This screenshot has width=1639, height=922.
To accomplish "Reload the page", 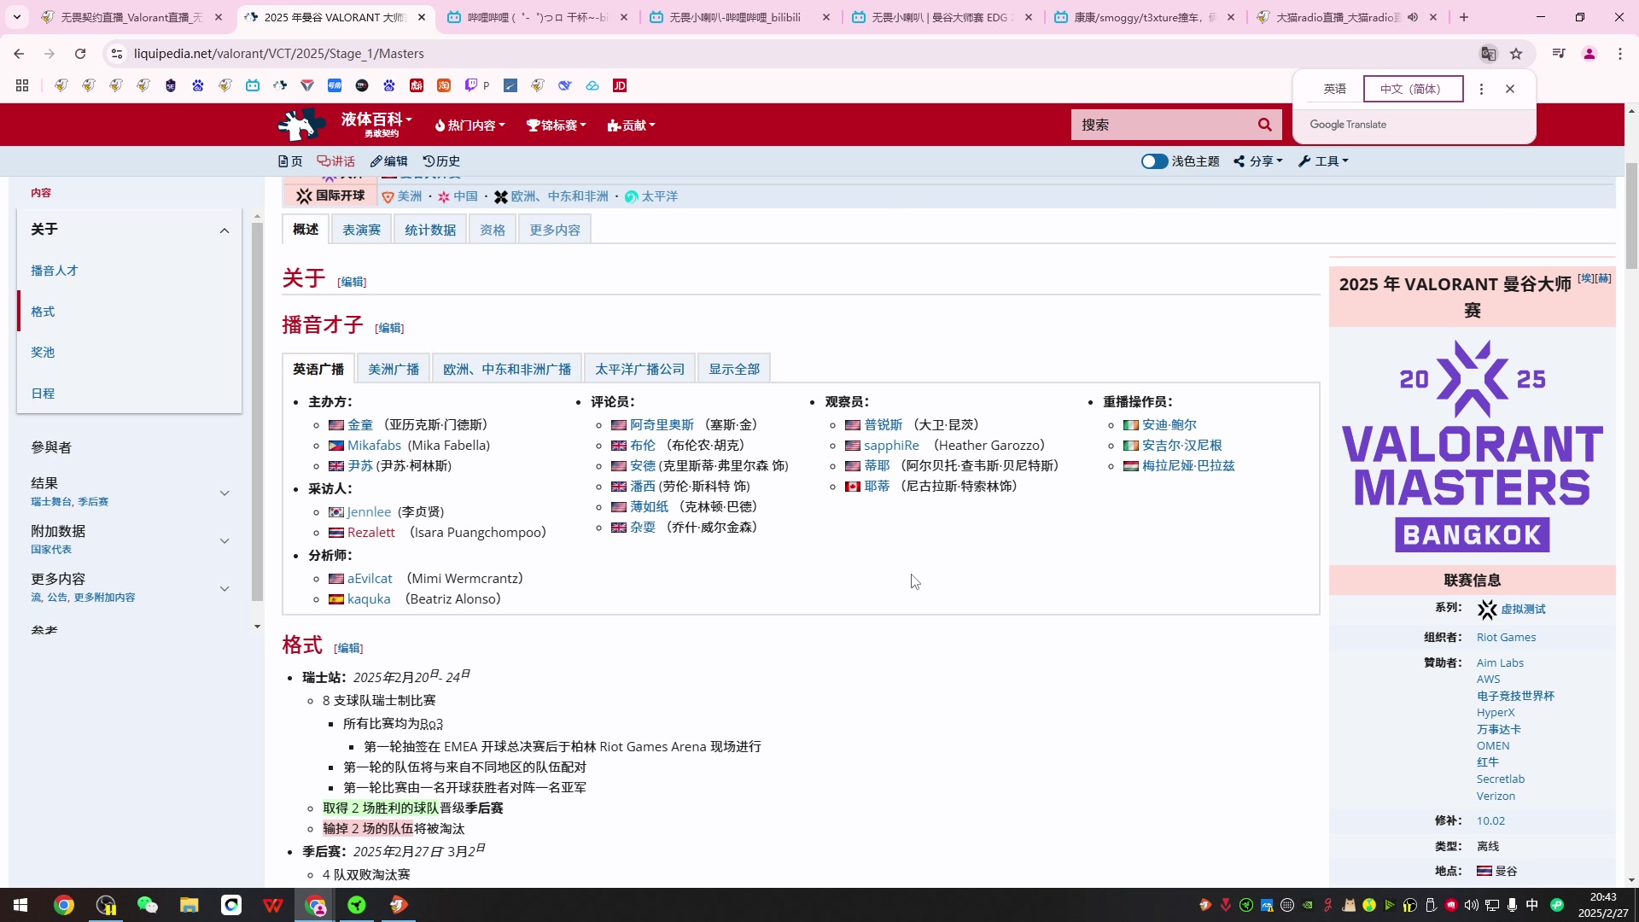I will 80,54.
